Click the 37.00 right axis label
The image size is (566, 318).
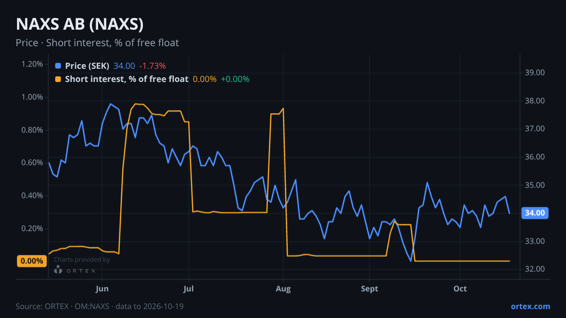(x=535, y=129)
